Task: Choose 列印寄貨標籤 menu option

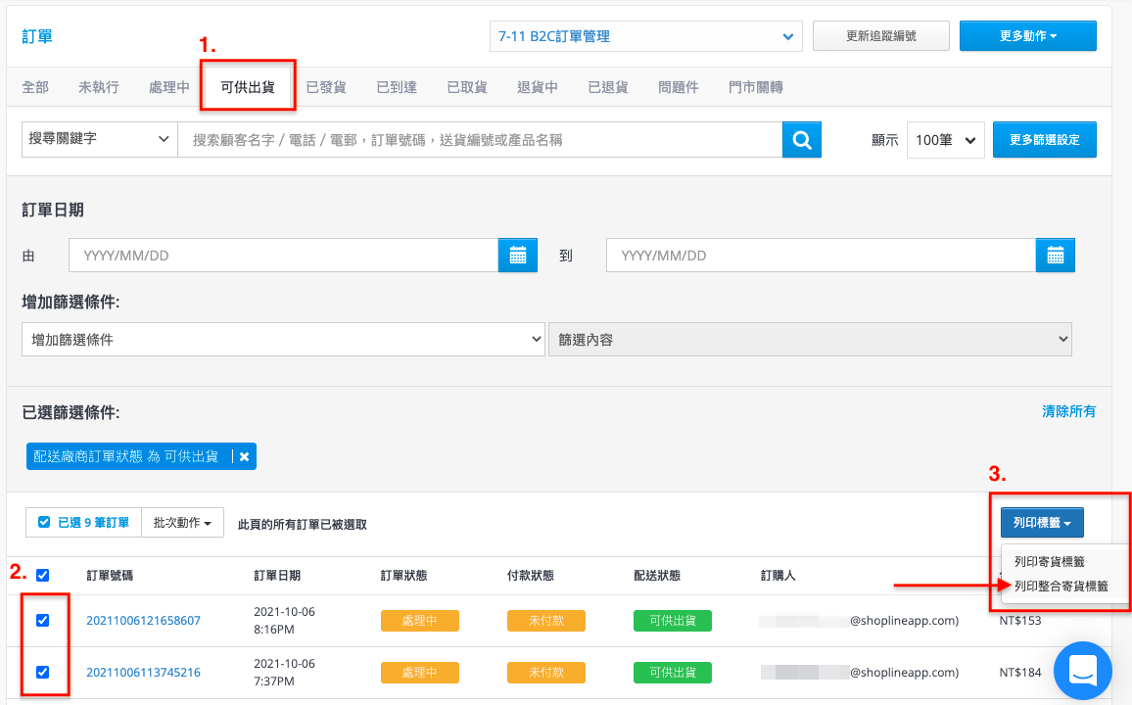Action: coord(1049,561)
